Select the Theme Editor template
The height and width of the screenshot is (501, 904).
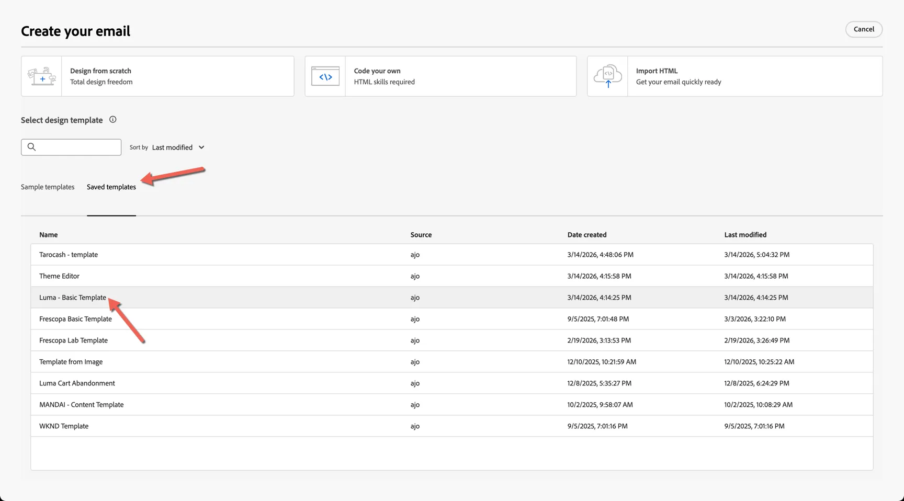coord(451,276)
